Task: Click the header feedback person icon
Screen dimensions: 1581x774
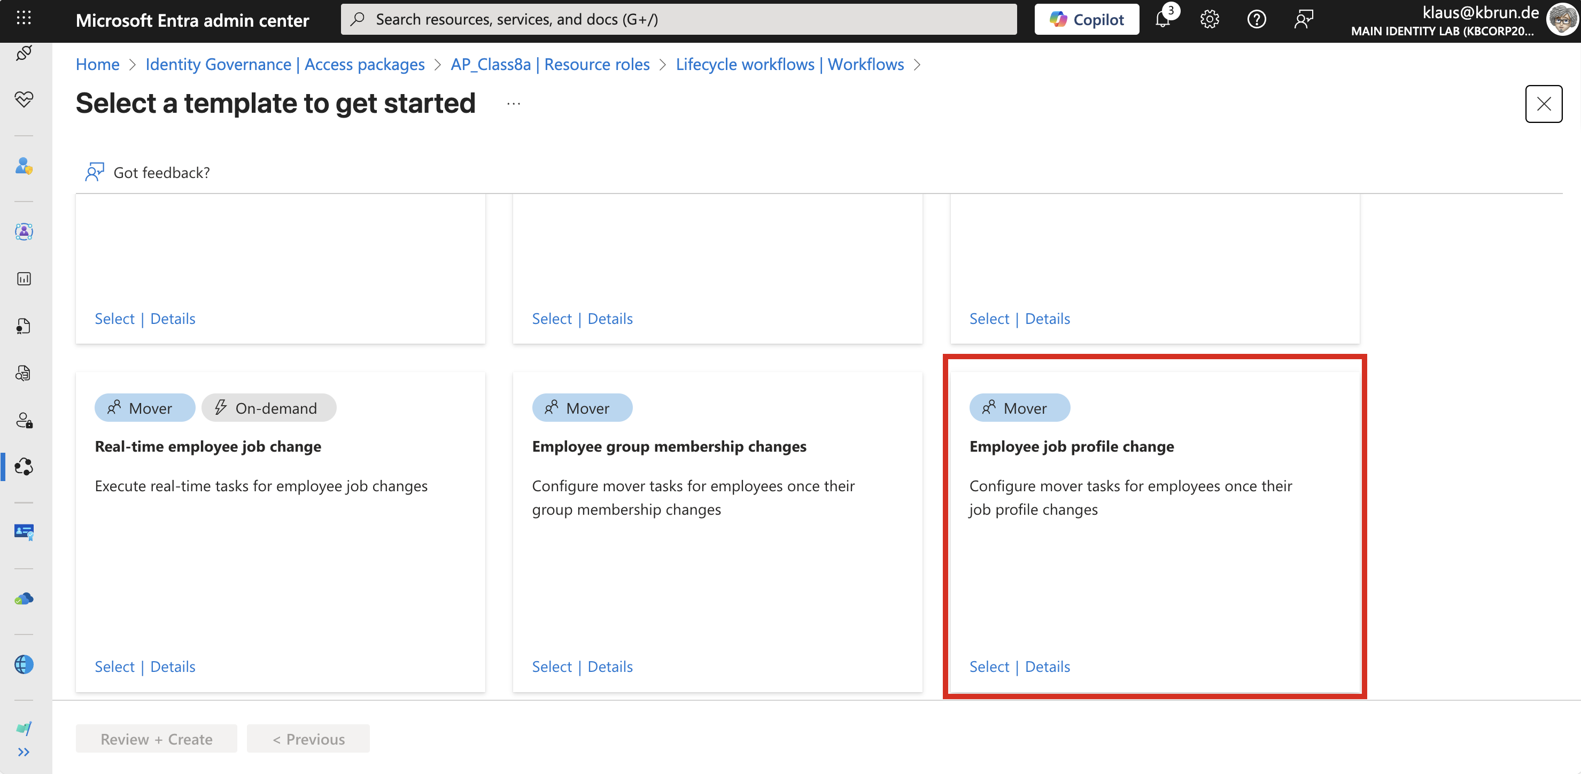Action: [1303, 20]
